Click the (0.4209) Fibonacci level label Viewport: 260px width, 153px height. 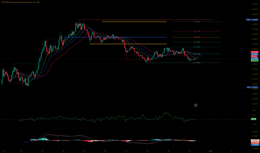tap(197, 54)
